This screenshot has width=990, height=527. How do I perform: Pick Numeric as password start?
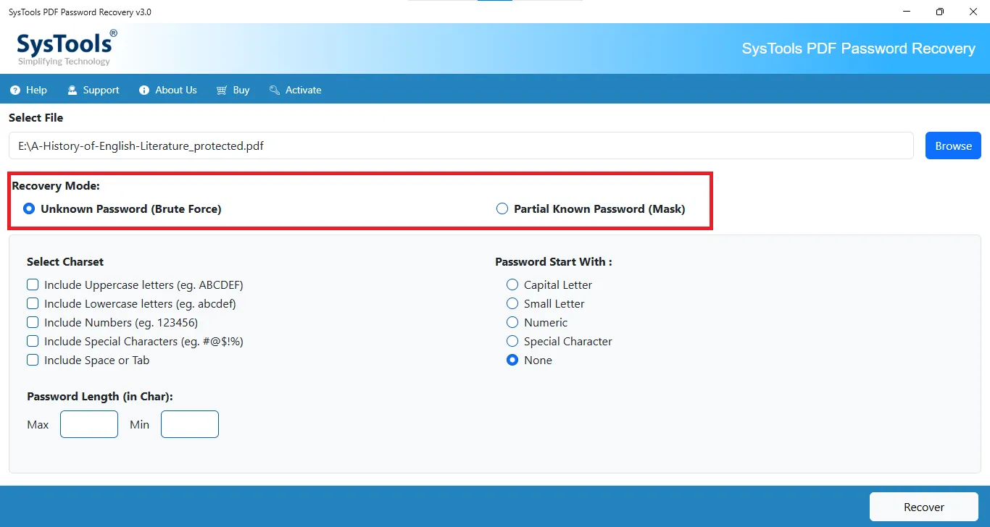coord(512,322)
